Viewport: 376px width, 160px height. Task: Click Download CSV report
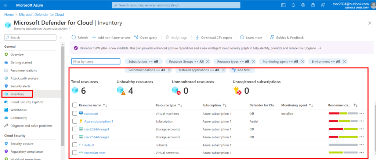click(x=214, y=37)
